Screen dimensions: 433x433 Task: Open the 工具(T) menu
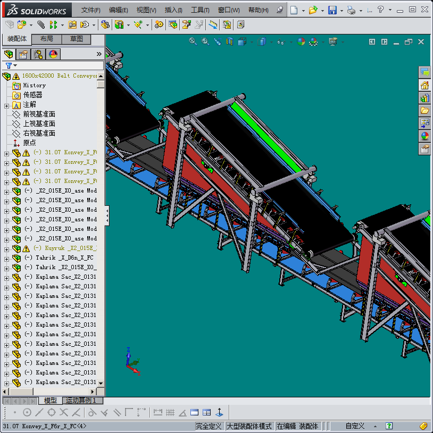[199, 10]
